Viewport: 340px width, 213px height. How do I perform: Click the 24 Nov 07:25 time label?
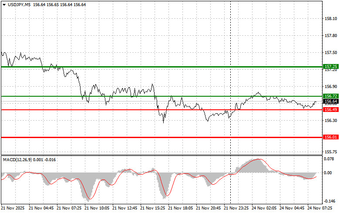point(320,208)
